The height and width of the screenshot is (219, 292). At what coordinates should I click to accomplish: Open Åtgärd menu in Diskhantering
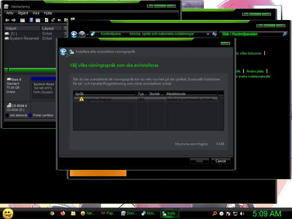[x=23, y=13]
